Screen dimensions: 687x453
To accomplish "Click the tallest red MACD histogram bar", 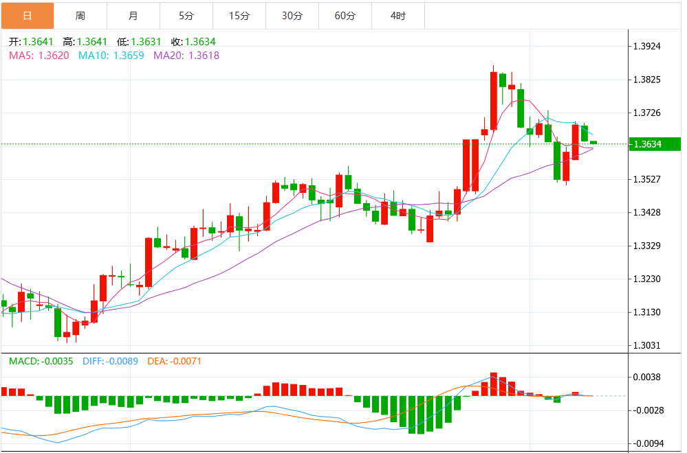I will tap(493, 384).
